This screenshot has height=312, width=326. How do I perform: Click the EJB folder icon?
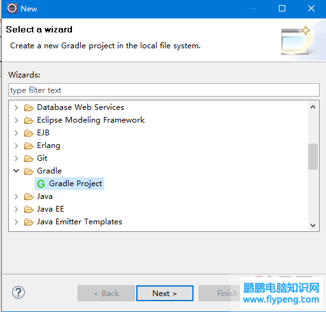pyautogui.click(x=29, y=133)
